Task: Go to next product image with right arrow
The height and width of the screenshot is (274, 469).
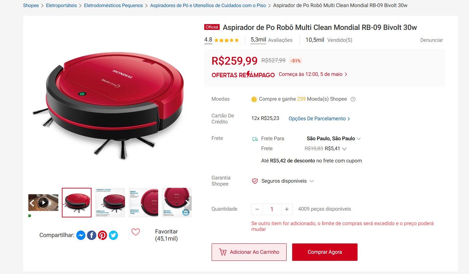Action: pos(188,203)
